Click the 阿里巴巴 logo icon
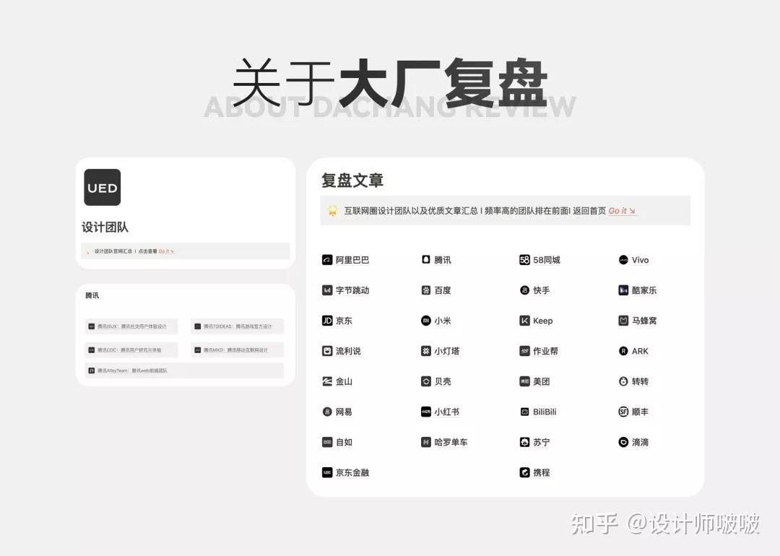This screenshot has width=780, height=556. [327, 260]
